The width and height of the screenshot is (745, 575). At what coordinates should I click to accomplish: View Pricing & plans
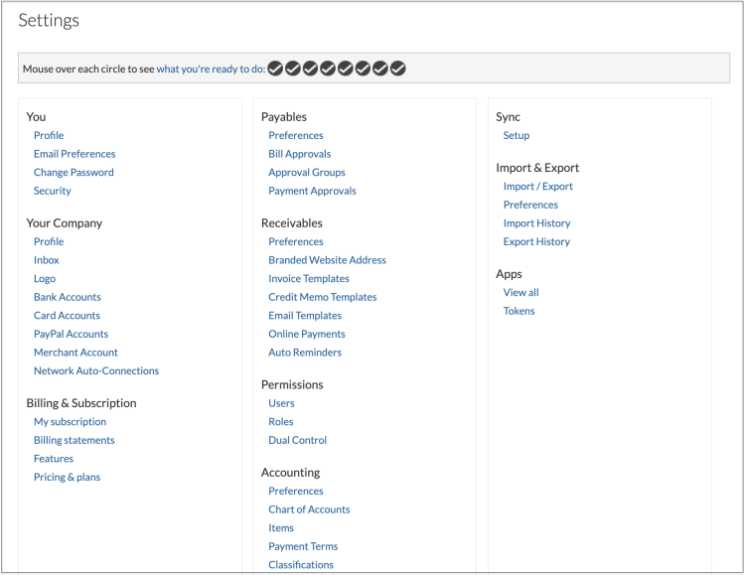click(x=67, y=478)
